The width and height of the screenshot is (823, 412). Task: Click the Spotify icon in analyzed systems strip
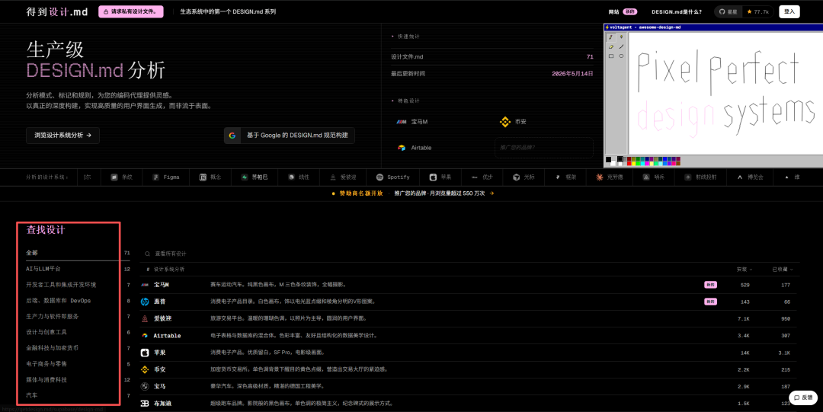pyautogui.click(x=379, y=177)
